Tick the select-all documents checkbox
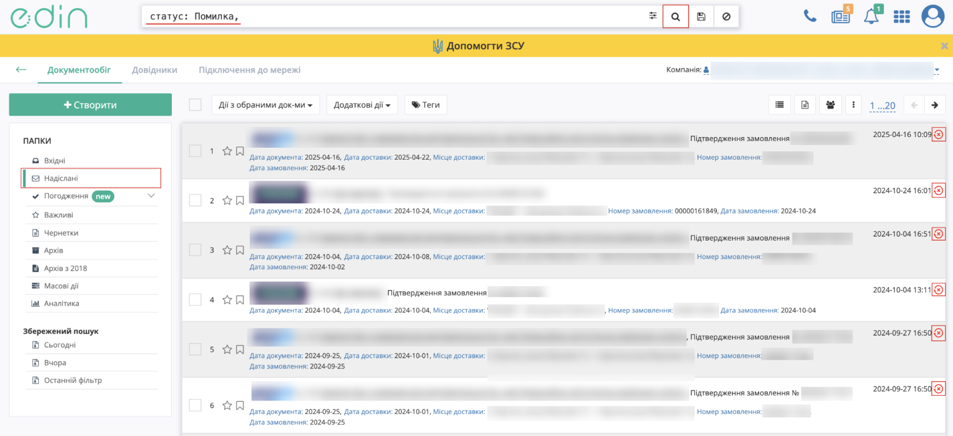The width and height of the screenshot is (953, 436). point(195,105)
